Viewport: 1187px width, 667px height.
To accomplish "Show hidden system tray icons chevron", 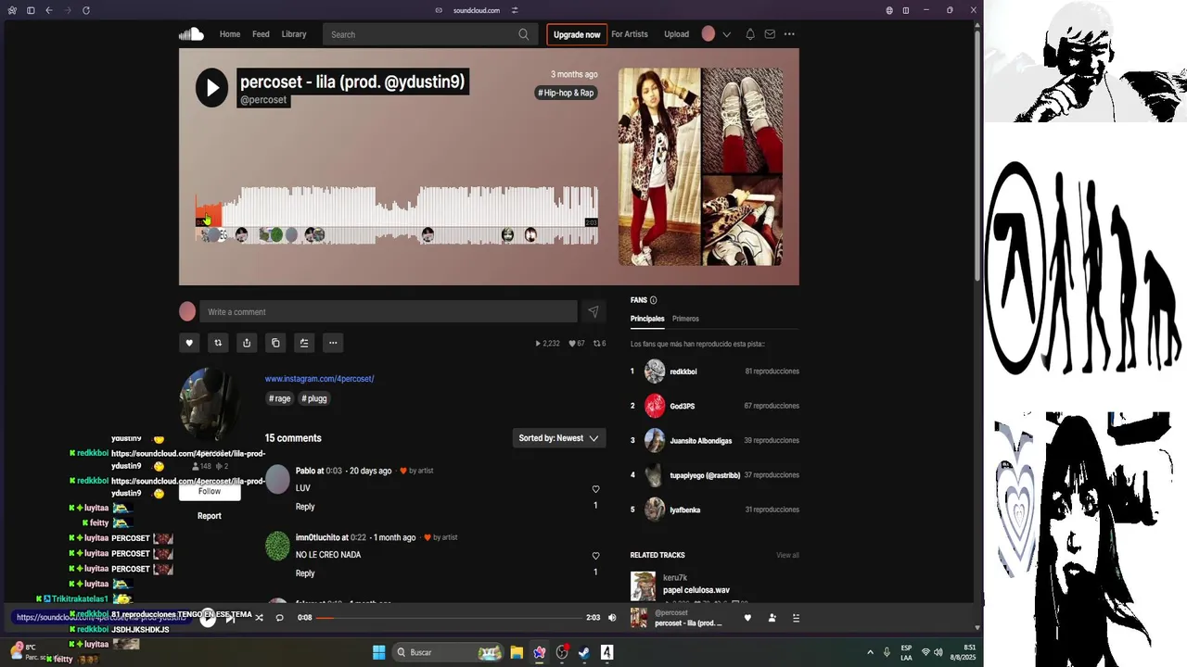I will coord(870,652).
